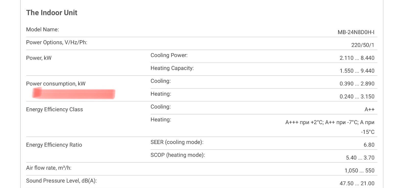This screenshot has width=408, height=188.
Task: Select the A++ cooling class value
Action: pos(369,110)
